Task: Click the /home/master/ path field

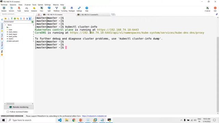Action: pos(17,22)
